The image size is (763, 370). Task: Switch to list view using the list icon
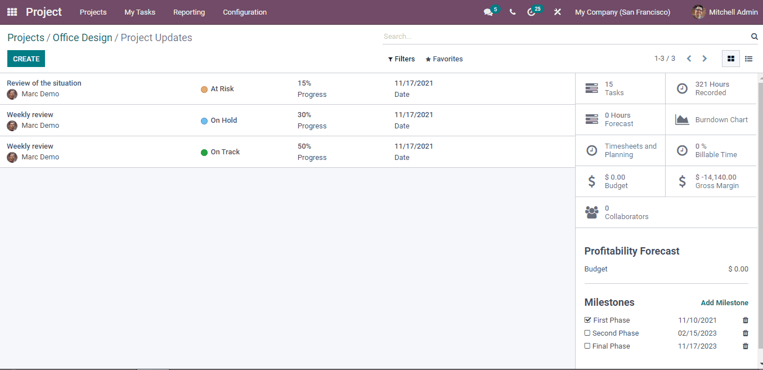(x=748, y=58)
